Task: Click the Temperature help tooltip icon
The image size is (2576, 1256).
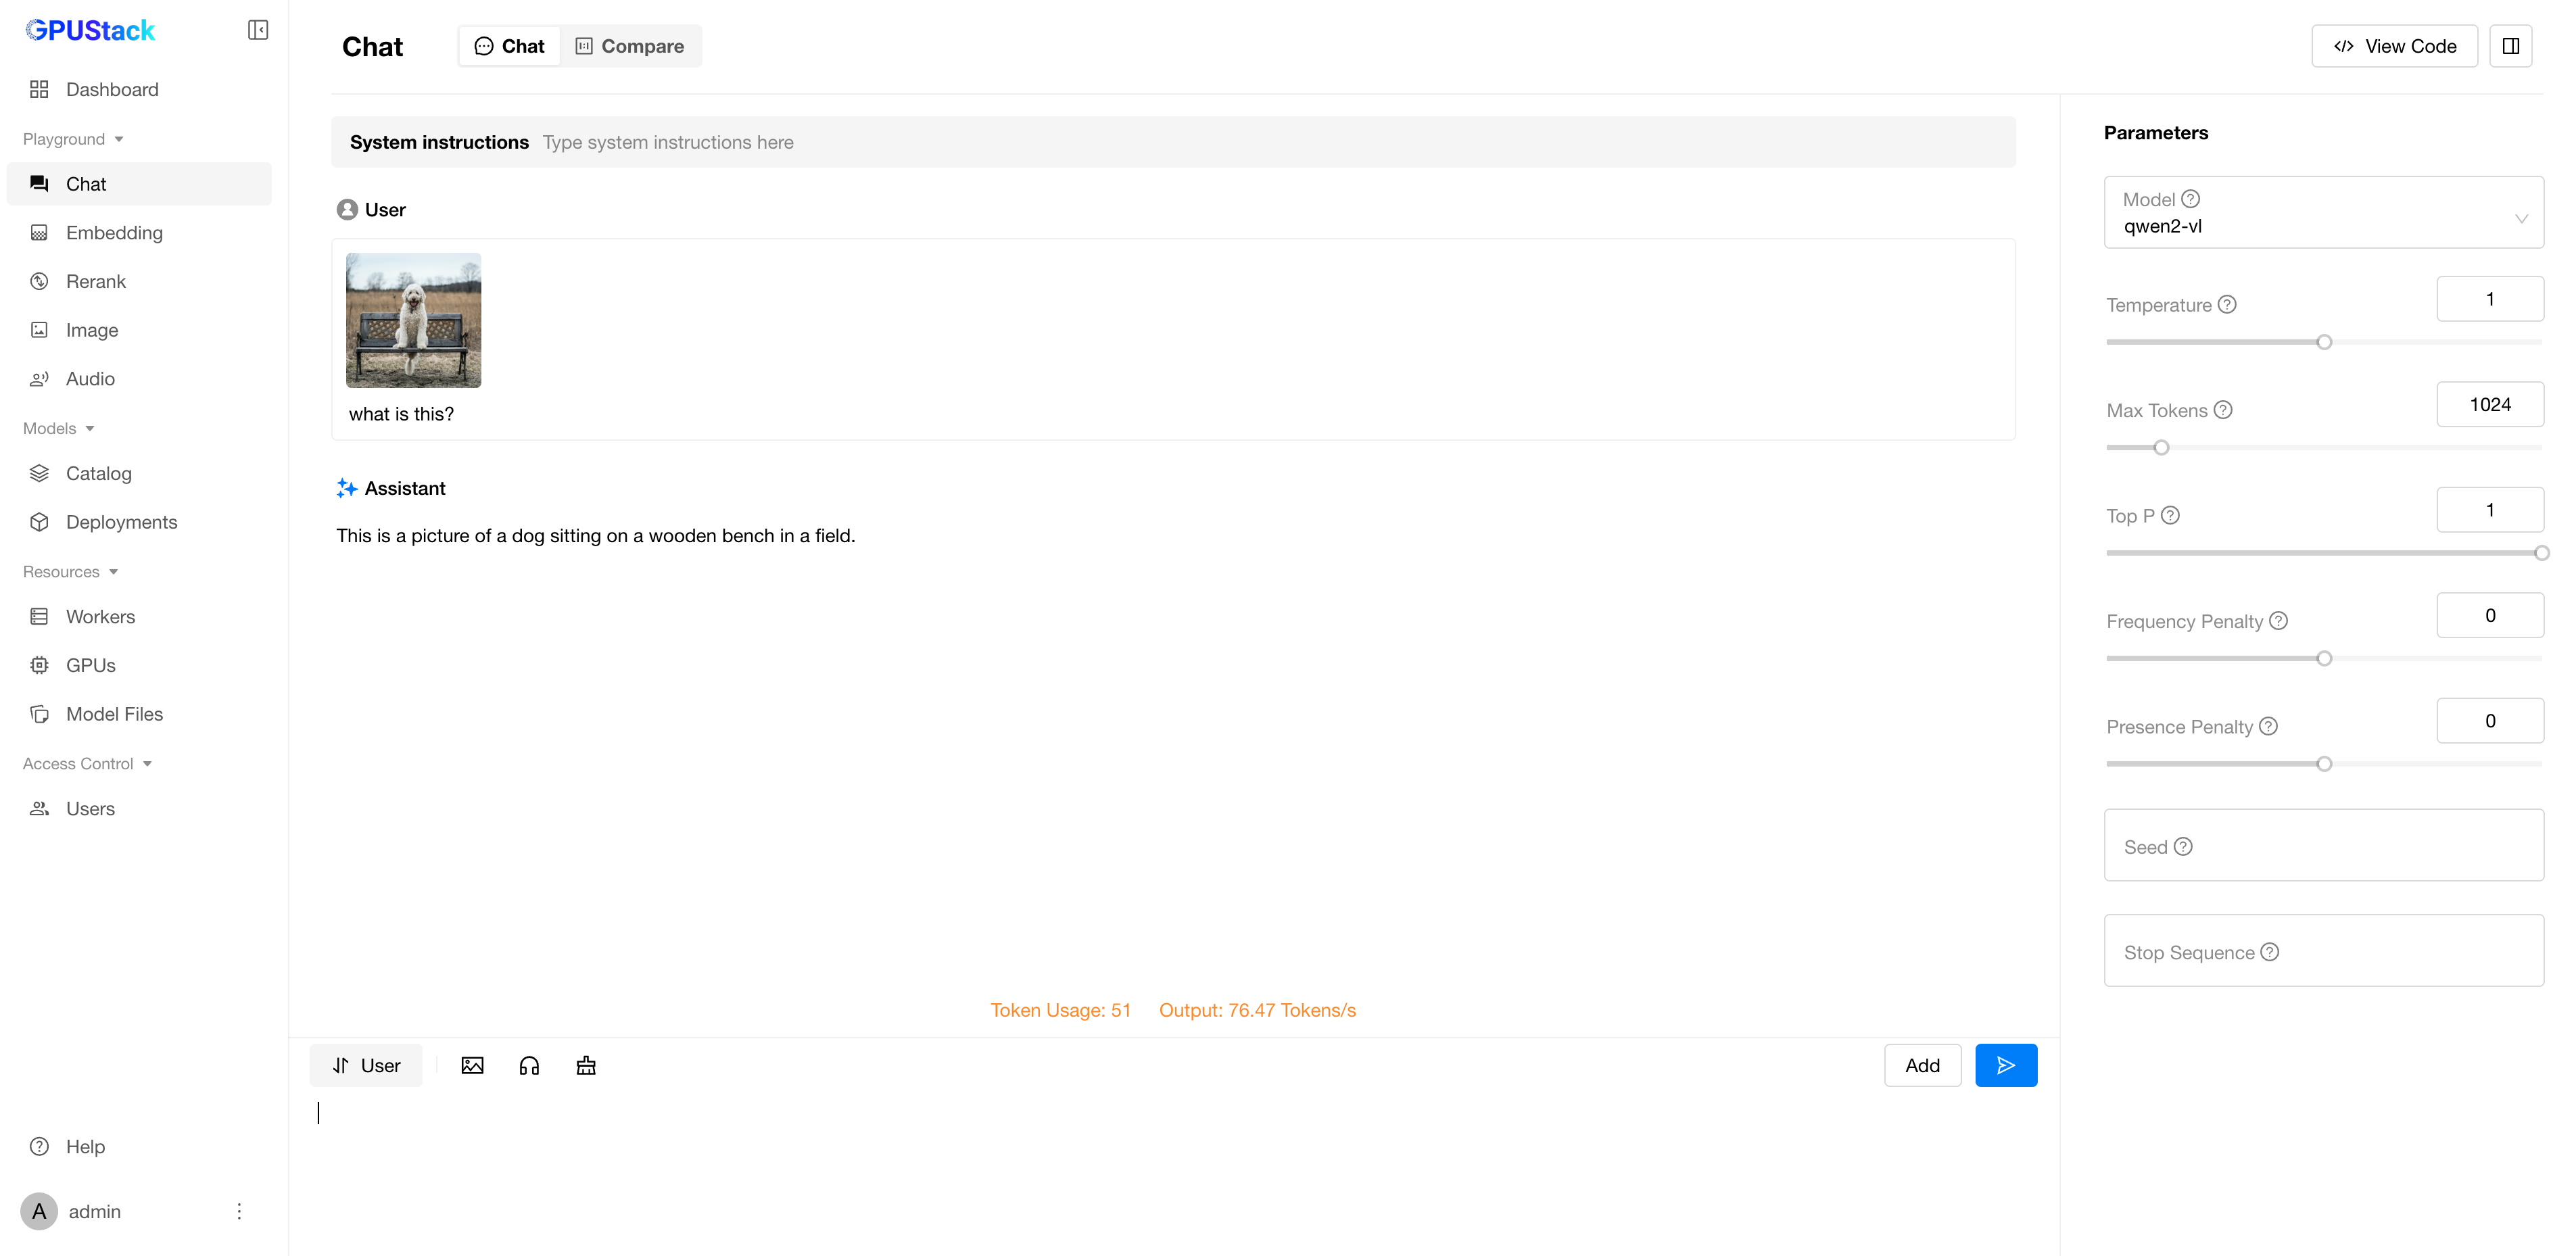Action: click(2227, 304)
